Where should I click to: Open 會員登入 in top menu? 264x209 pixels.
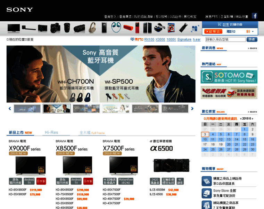tap(110, 16)
